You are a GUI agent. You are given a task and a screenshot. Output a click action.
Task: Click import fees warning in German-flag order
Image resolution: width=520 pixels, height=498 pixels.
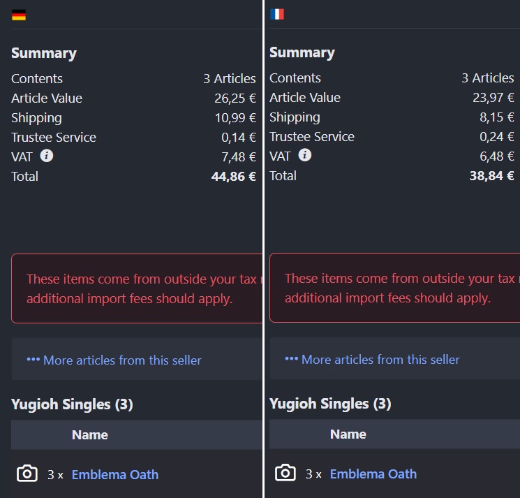coord(137,288)
